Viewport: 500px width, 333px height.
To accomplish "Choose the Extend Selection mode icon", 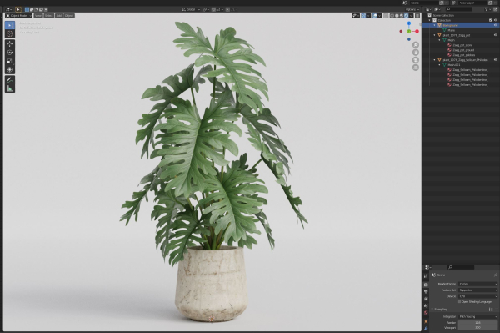I will [32, 9].
